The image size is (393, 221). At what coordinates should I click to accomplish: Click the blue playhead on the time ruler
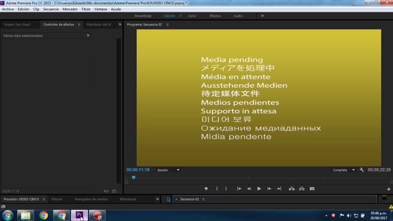(134, 177)
